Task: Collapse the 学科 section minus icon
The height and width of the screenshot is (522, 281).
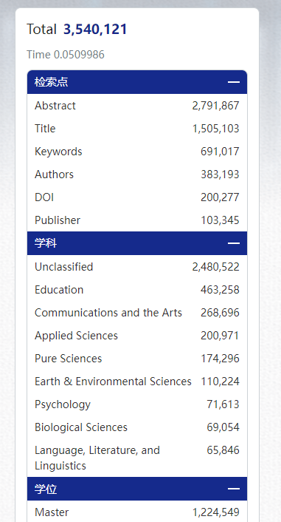Action: (234, 243)
